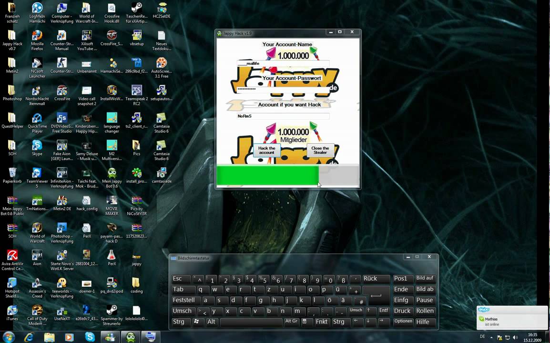Open the Windows Start orb
Viewport: 550px width, 343px height.
tap(9, 337)
